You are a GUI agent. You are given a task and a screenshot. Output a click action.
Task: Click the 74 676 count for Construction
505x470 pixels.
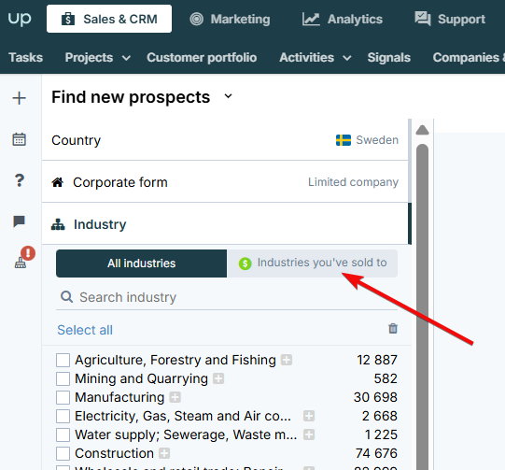coord(376,453)
